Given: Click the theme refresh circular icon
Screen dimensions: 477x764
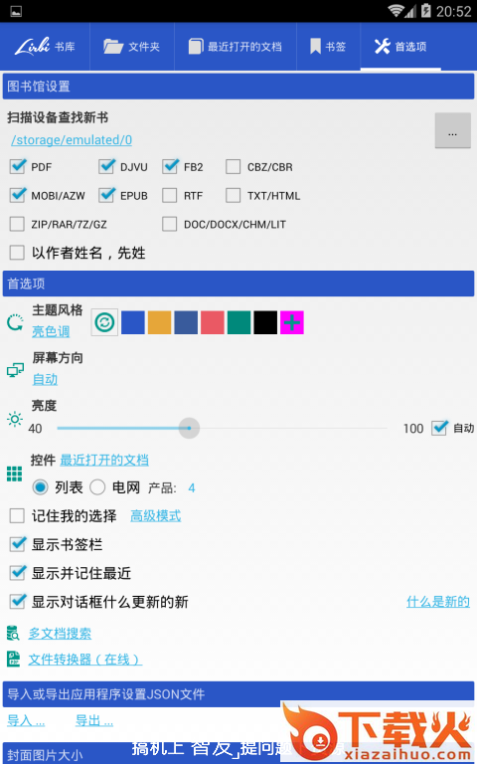Looking at the screenshot, I should pos(104,322).
